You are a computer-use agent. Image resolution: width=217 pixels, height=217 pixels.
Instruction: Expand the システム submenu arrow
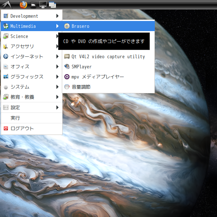58,87
